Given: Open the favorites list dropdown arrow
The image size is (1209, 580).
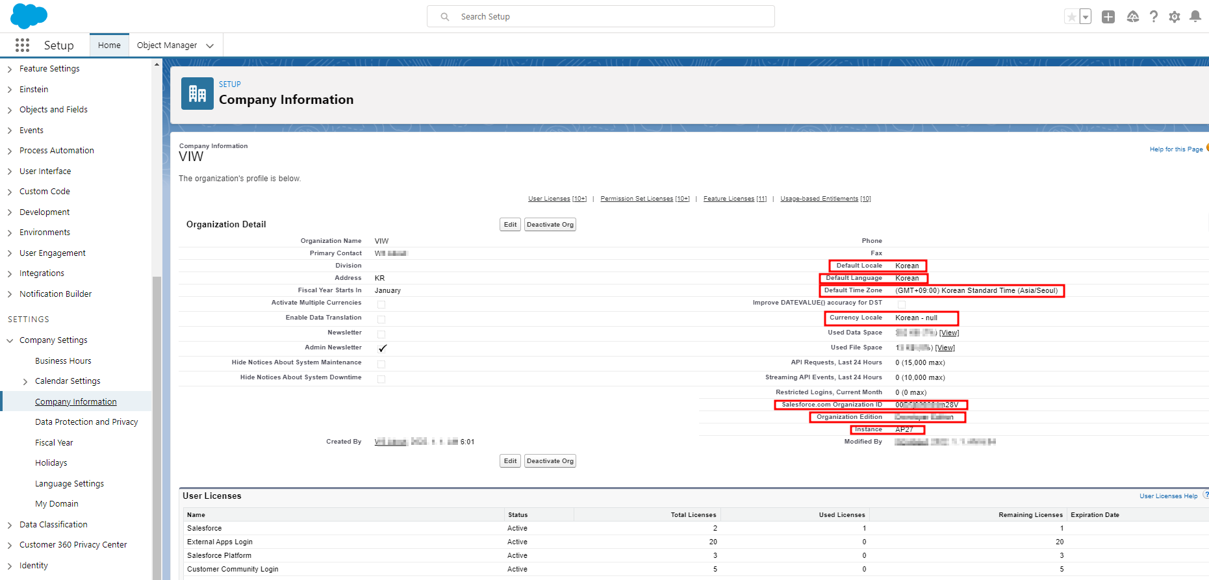Looking at the screenshot, I should tap(1086, 17).
